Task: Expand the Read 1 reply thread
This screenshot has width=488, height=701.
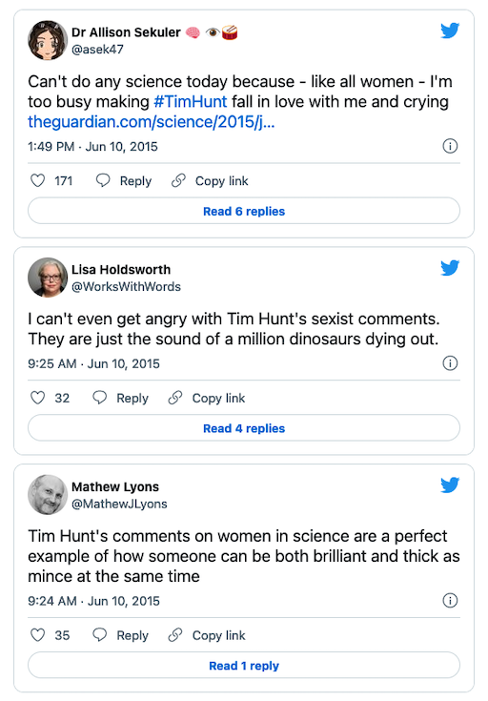Action: tap(244, 666)
